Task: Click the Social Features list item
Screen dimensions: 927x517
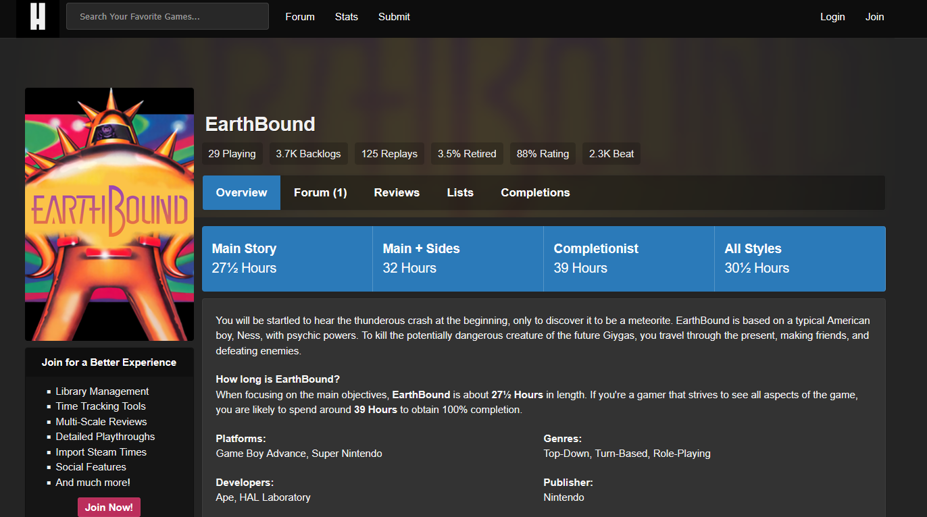Action: click(x=91, y=467)
